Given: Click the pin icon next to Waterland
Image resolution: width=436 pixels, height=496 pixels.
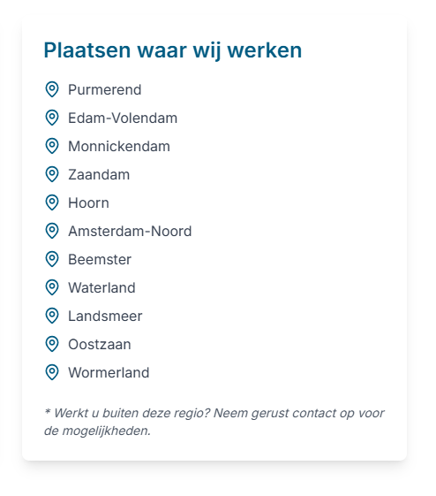Looking at the screenshot, I should point(52,287).
